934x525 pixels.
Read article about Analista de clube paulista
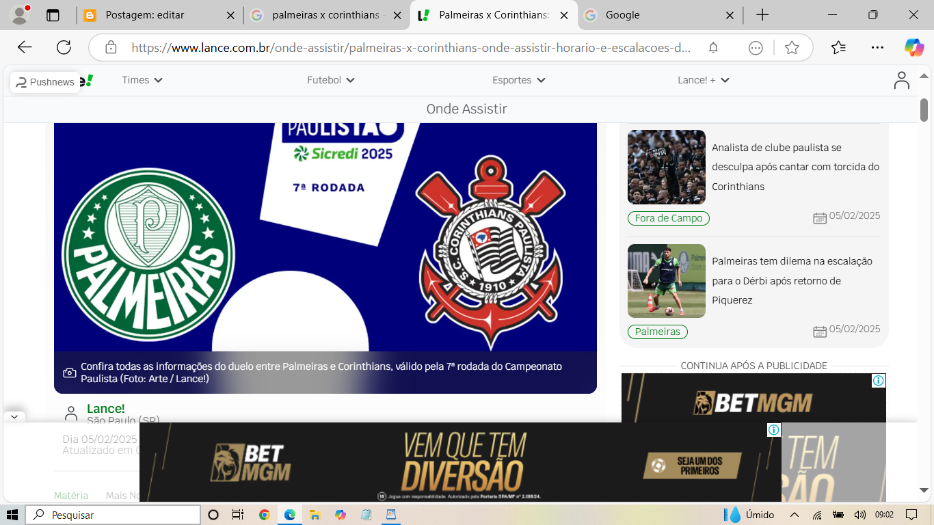(796, 167)
